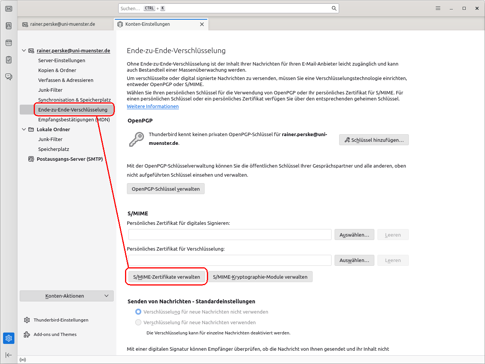This screenshot has width=485, height=364.
Task: Open the hamburger application menu
Action: coord(438,8)
